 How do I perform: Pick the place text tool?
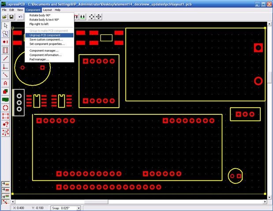[5, 83]
